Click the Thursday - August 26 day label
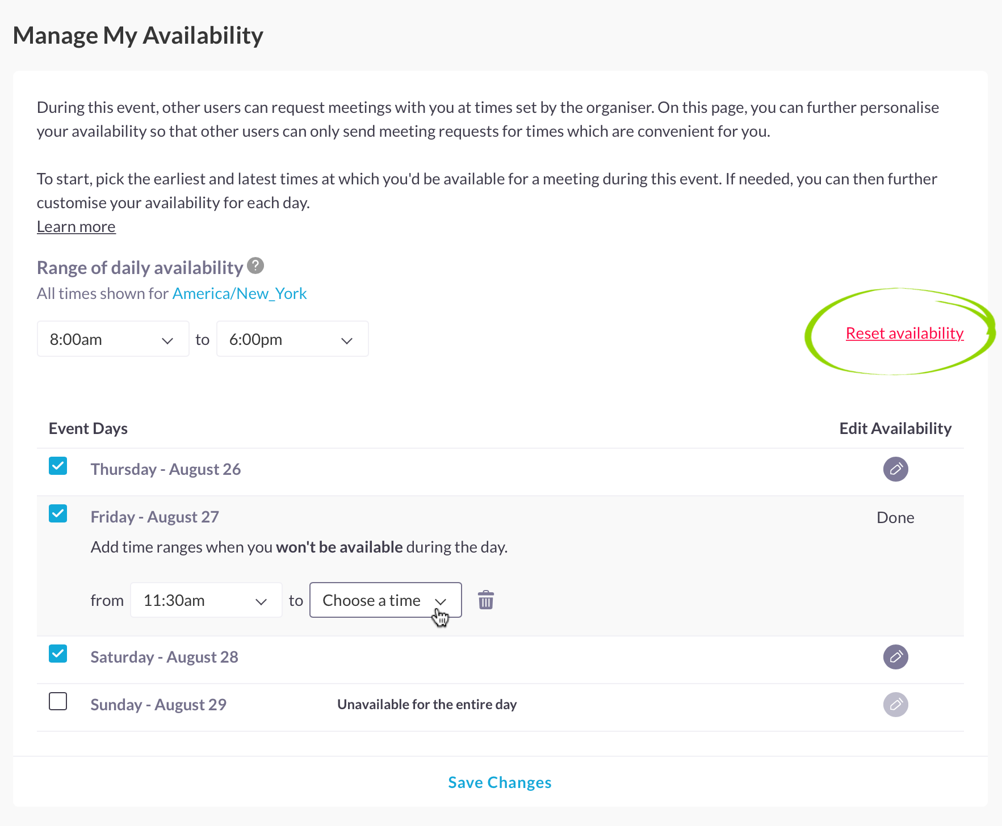This screenshot has height=826, width=1002. 165,470
